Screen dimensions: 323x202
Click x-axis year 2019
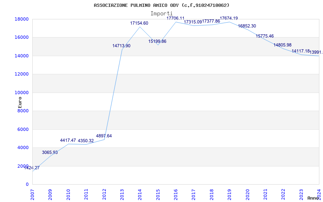229,194
